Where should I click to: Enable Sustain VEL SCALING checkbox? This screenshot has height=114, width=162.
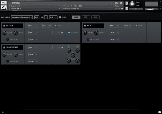pyautogui.click(x=8, y=40)
